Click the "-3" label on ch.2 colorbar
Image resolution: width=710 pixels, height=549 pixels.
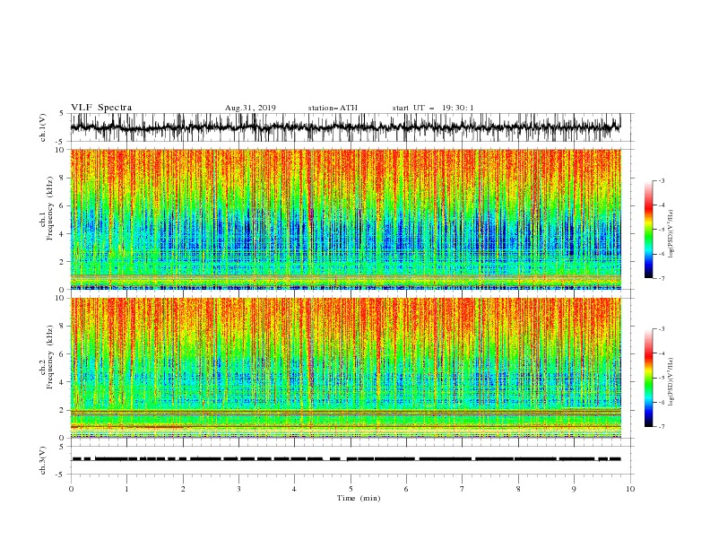pyautogui.click(x=661, y=329)
